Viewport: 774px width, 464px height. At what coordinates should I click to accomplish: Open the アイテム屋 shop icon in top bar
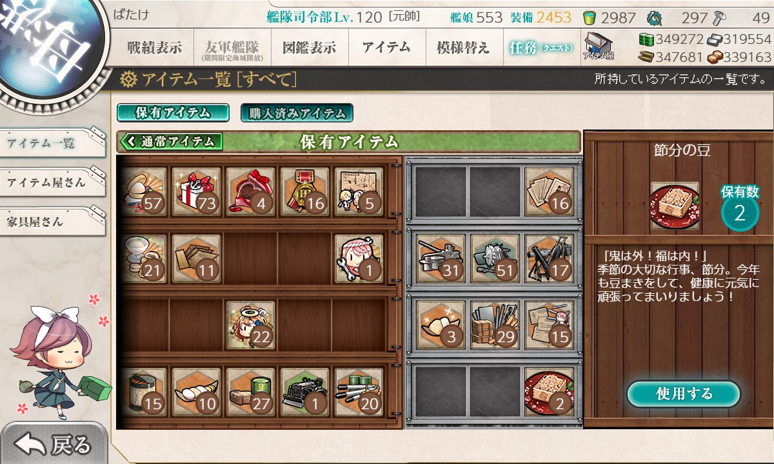point(599,46)
